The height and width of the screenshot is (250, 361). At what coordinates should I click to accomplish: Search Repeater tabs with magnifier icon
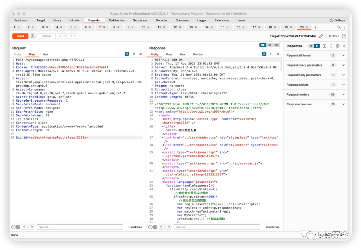click(339, 27)
